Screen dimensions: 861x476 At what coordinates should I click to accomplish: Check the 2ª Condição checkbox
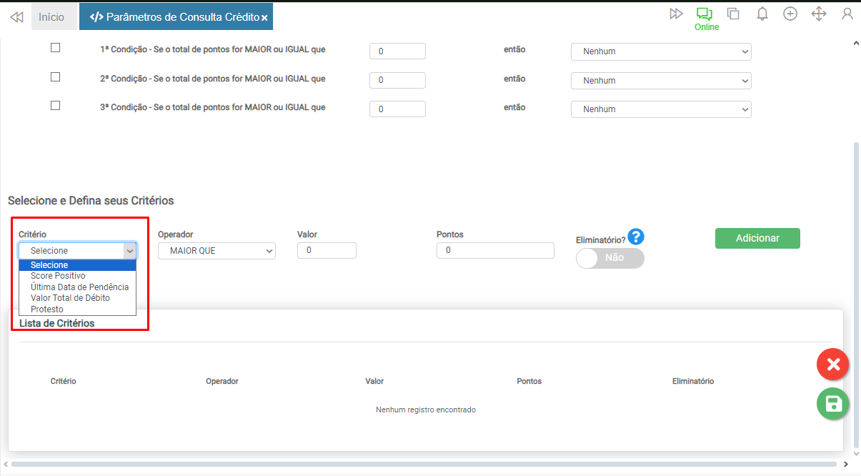coord(55,76)
